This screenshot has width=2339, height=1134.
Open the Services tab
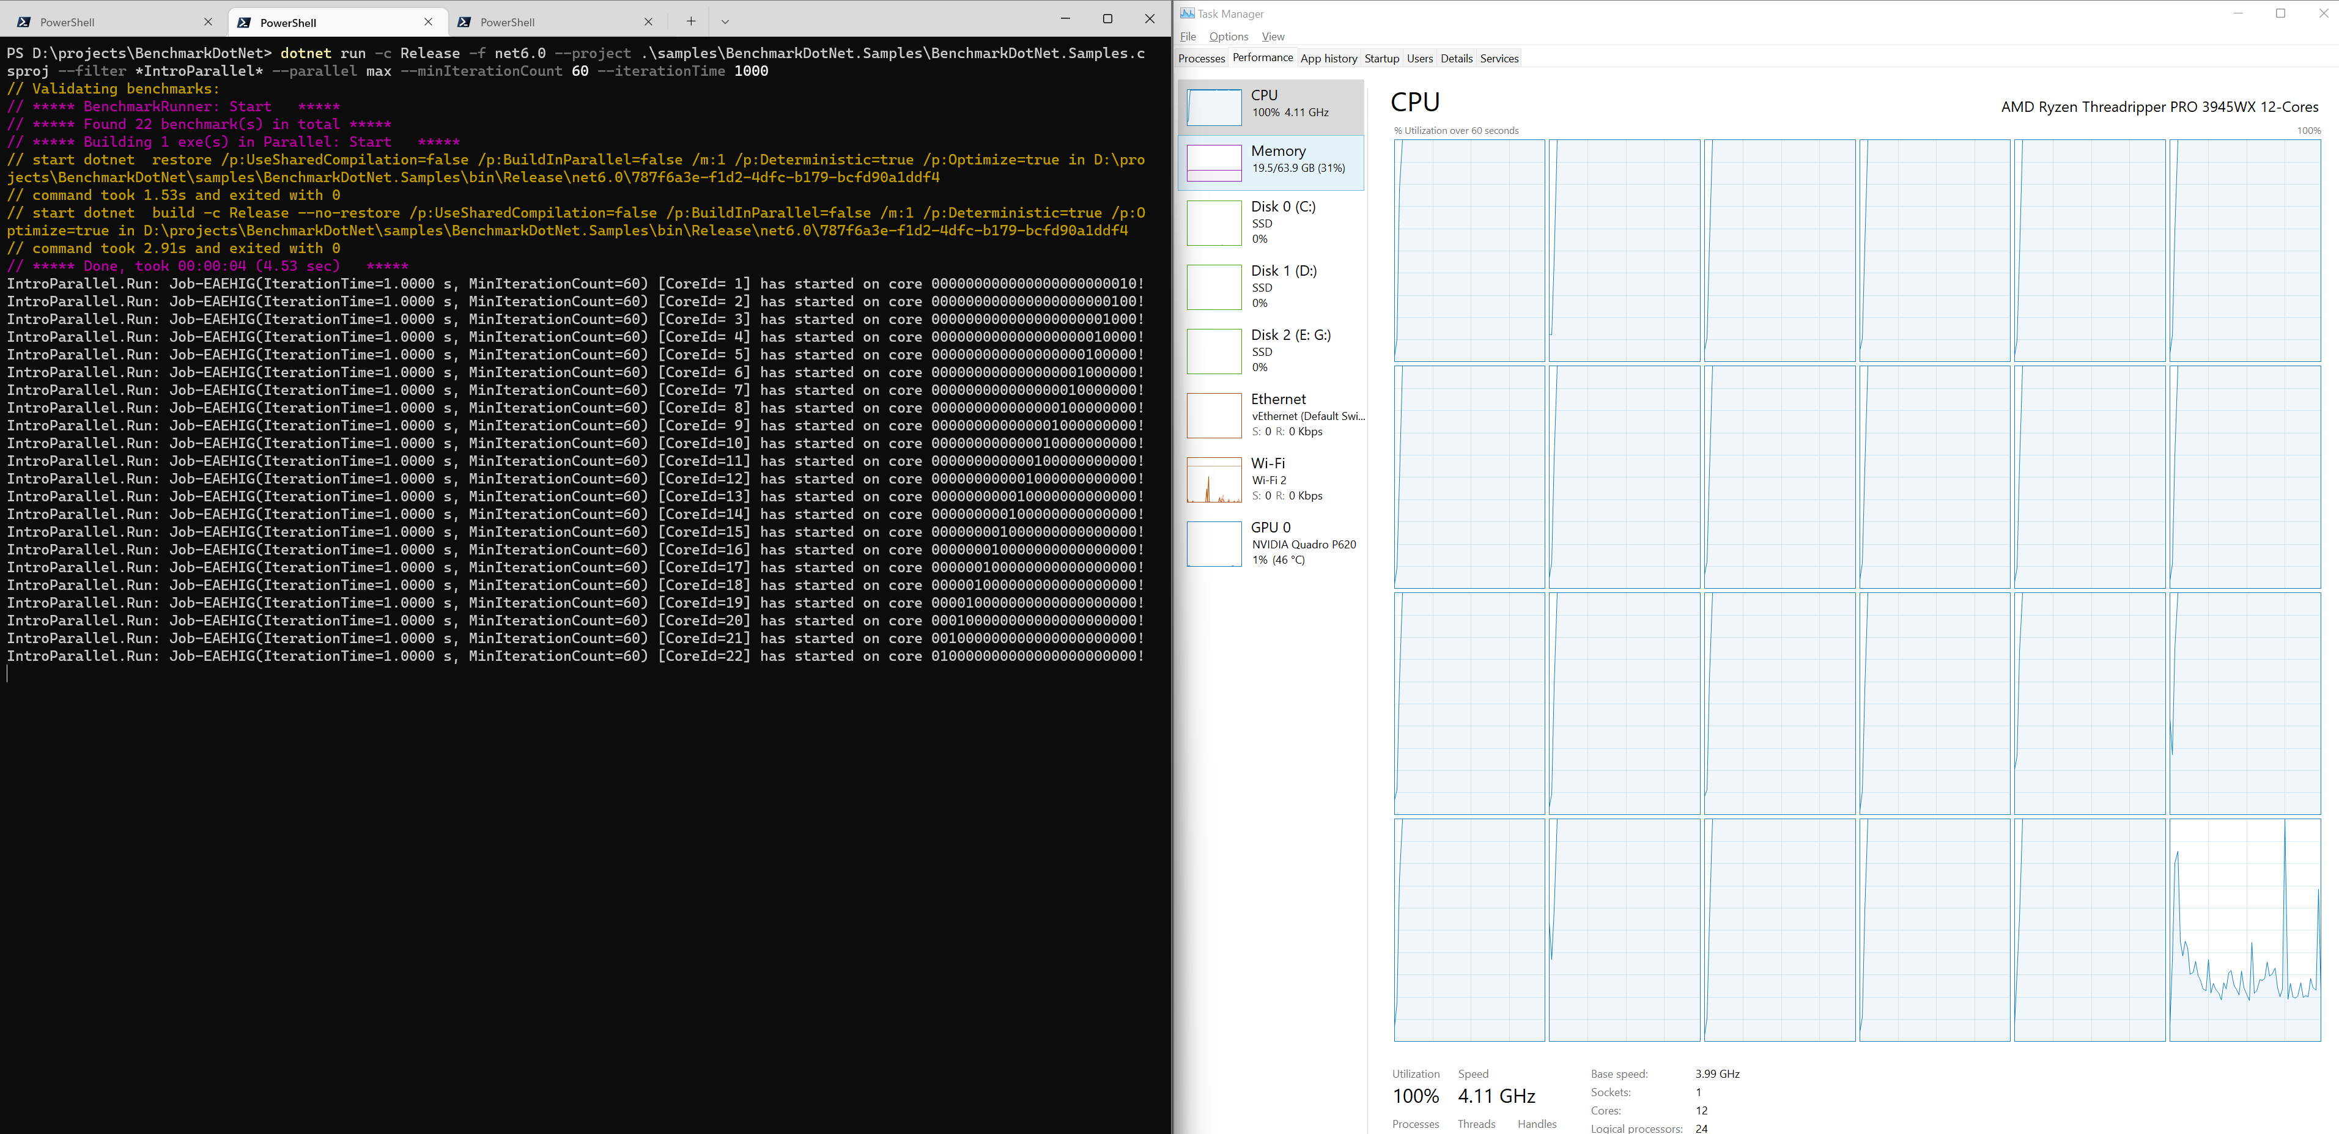click(1498, 58)
